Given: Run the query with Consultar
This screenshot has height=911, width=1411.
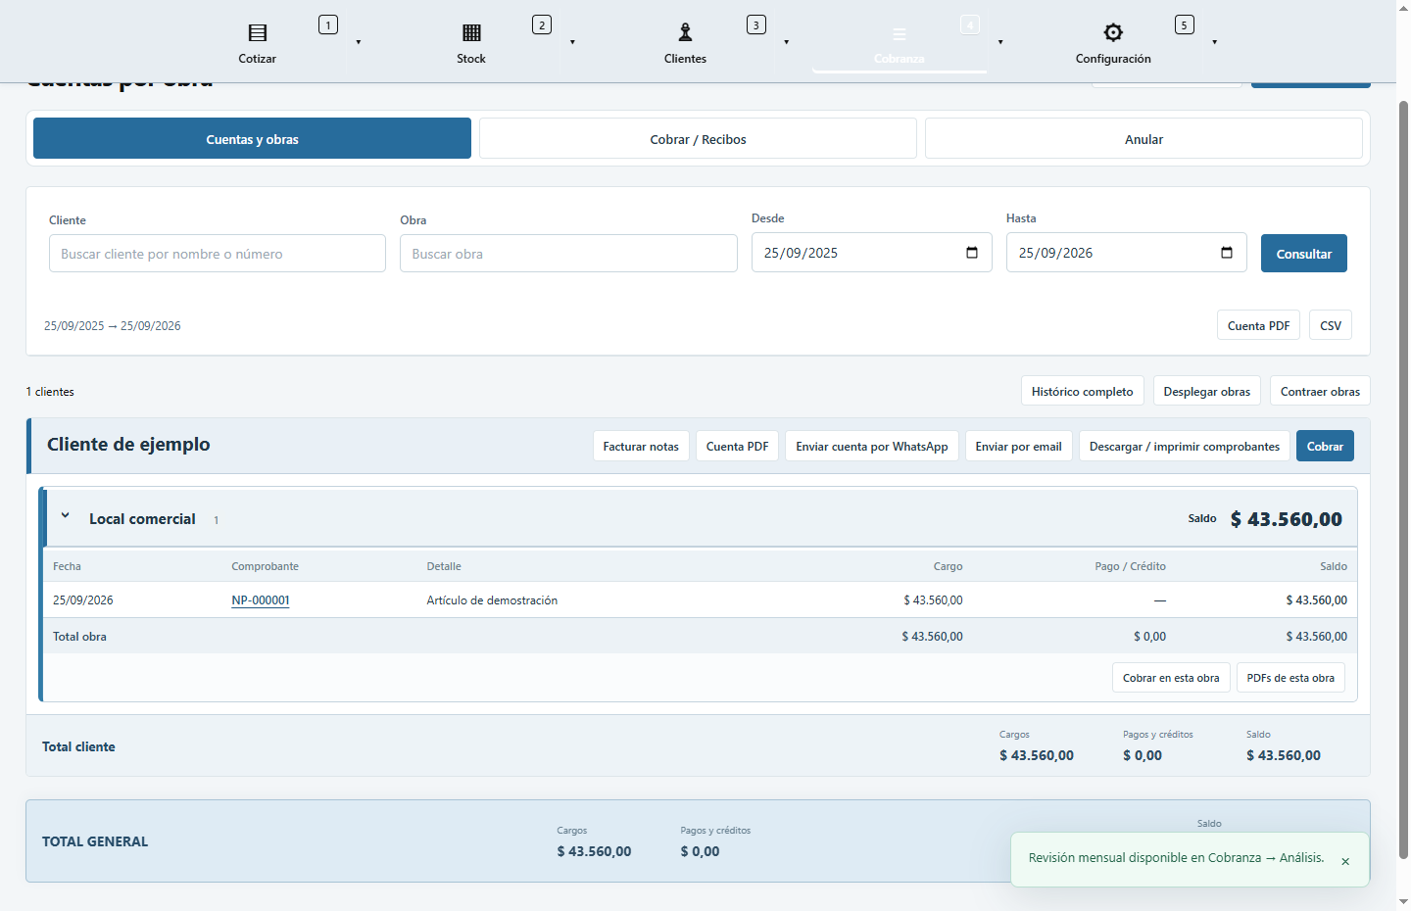Looking at the screenshot, I should point(1303,253).
